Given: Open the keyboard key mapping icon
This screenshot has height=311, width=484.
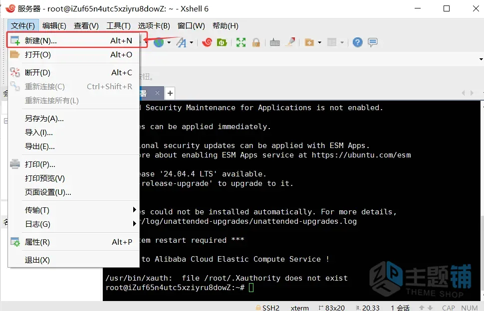Looking at the screenshot, I should pyautogui.click(x=275, y=42).
